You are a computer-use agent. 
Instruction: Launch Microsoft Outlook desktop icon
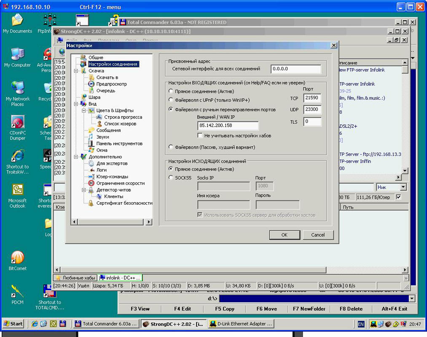(x=17, y=195)
